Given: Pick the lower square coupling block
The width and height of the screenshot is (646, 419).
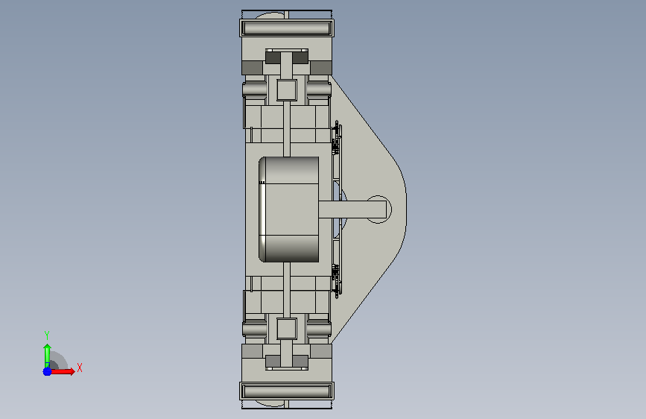Looking at the screenshot, I should point(287,329).
